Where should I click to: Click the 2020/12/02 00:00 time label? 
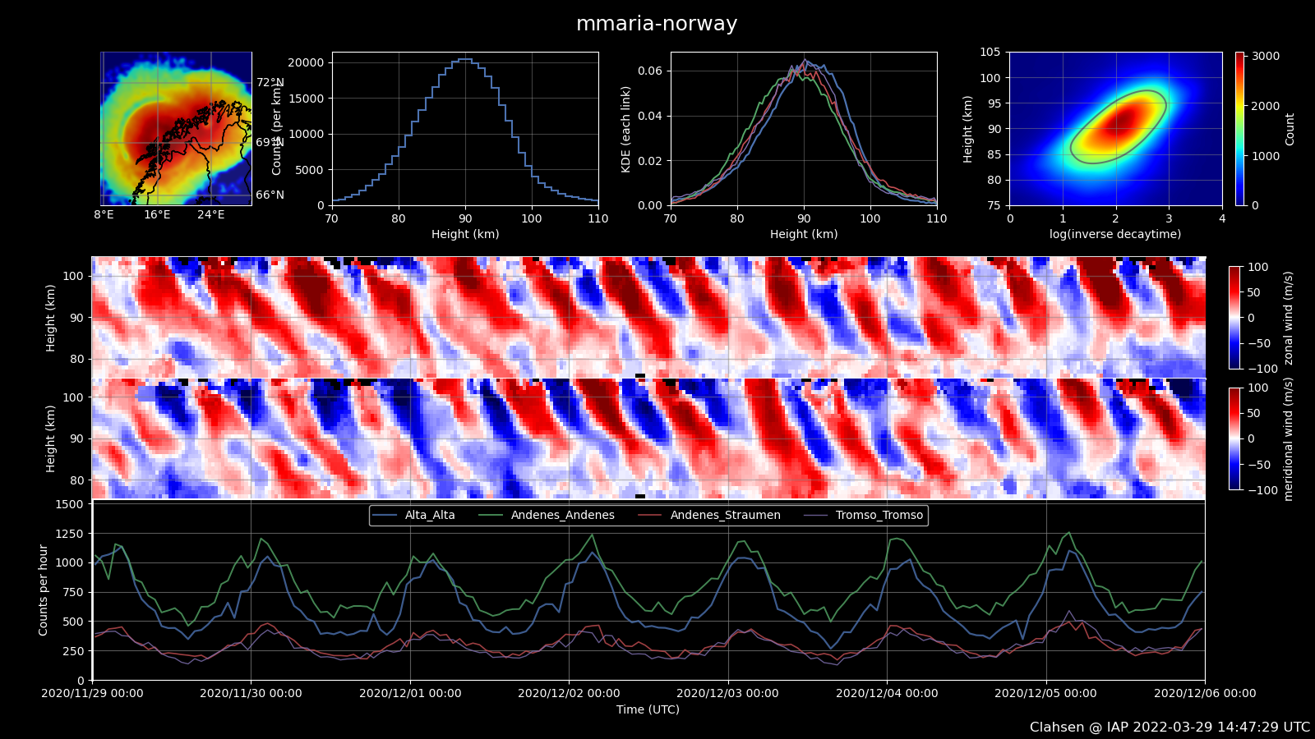pyautogui.click(x=569, y=693)
